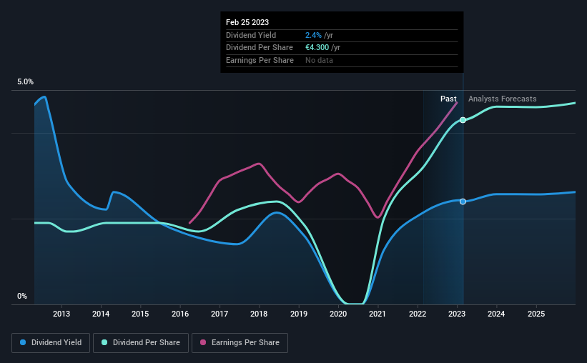Image resolution: width=587 pixels, height=363 pixels.
Task: Toggle the Earnings Per Share legend button
Action: click(x=240, y=343)
